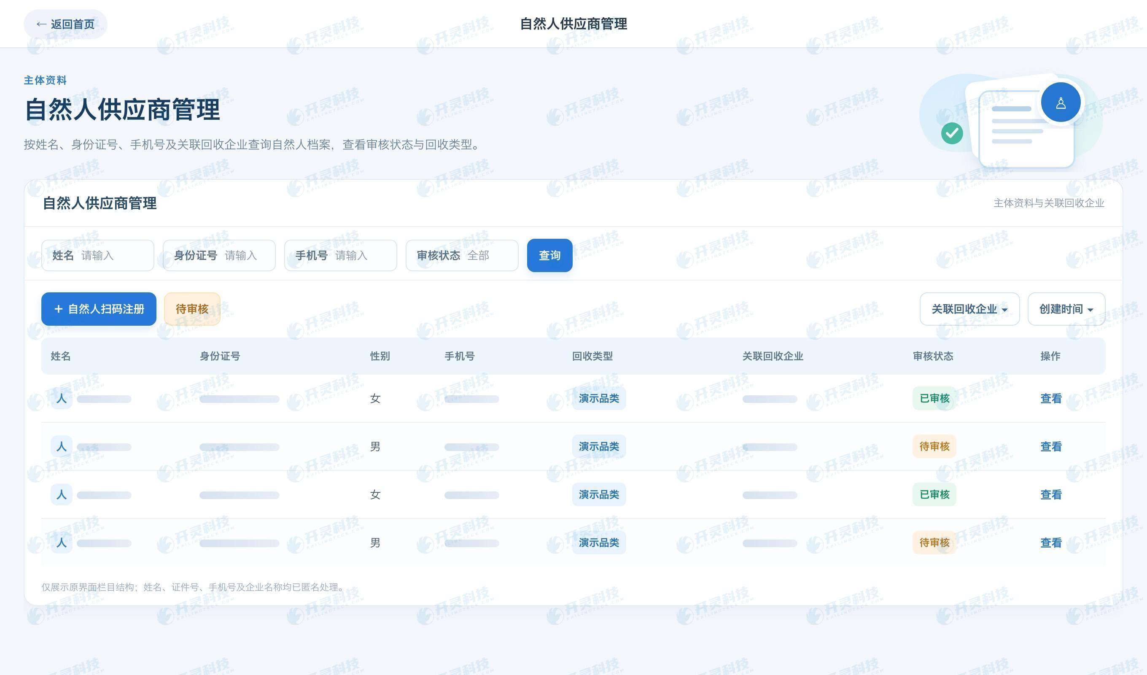1147x675 pixels.
Task: Click the 主体资料 breadcrumb label
Action: 45,81
